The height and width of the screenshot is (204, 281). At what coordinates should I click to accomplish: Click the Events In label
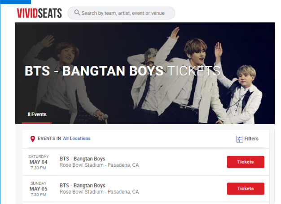click(49, 139)
